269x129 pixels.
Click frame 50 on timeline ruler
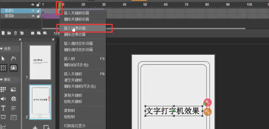pos(145,4)
